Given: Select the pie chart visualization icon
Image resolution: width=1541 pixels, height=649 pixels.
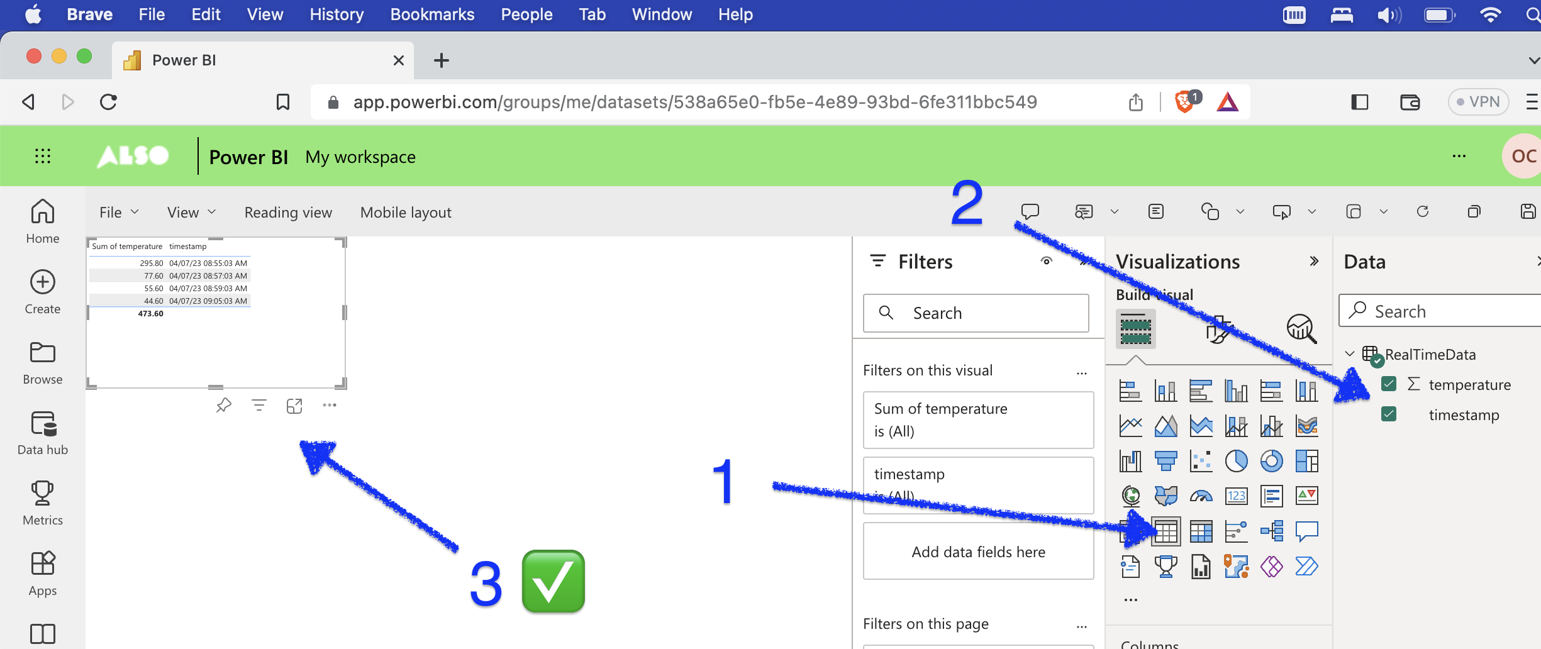Looking at the screenshot, I should pos(1236,461).
